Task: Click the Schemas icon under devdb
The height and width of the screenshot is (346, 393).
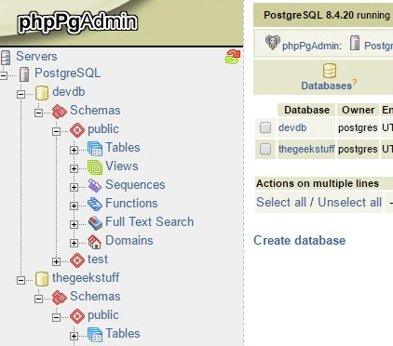Action: point(60,112)
